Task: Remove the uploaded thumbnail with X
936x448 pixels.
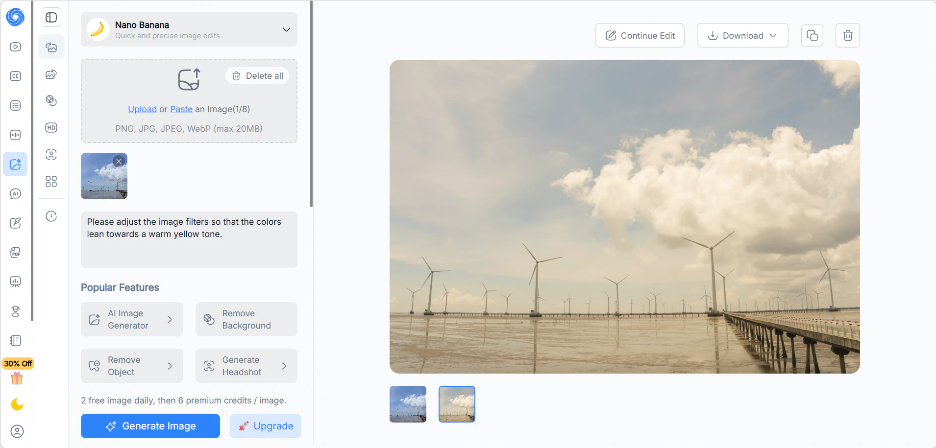Action: click(x=119, y=161)
